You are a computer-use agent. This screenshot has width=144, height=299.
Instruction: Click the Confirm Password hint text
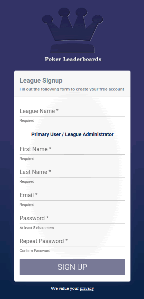coord(35,251)
